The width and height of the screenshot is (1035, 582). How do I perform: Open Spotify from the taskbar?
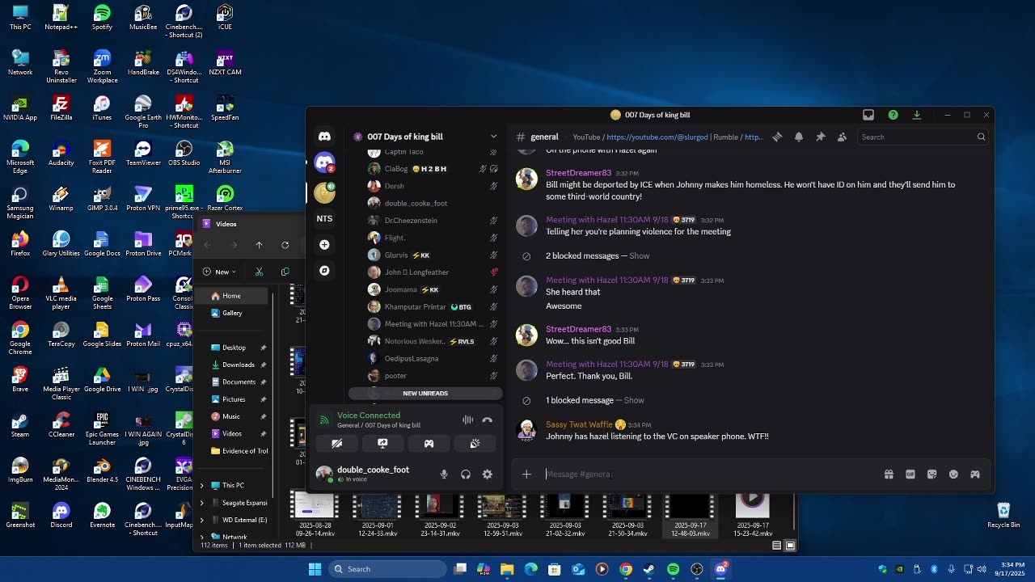pos(673,569)
